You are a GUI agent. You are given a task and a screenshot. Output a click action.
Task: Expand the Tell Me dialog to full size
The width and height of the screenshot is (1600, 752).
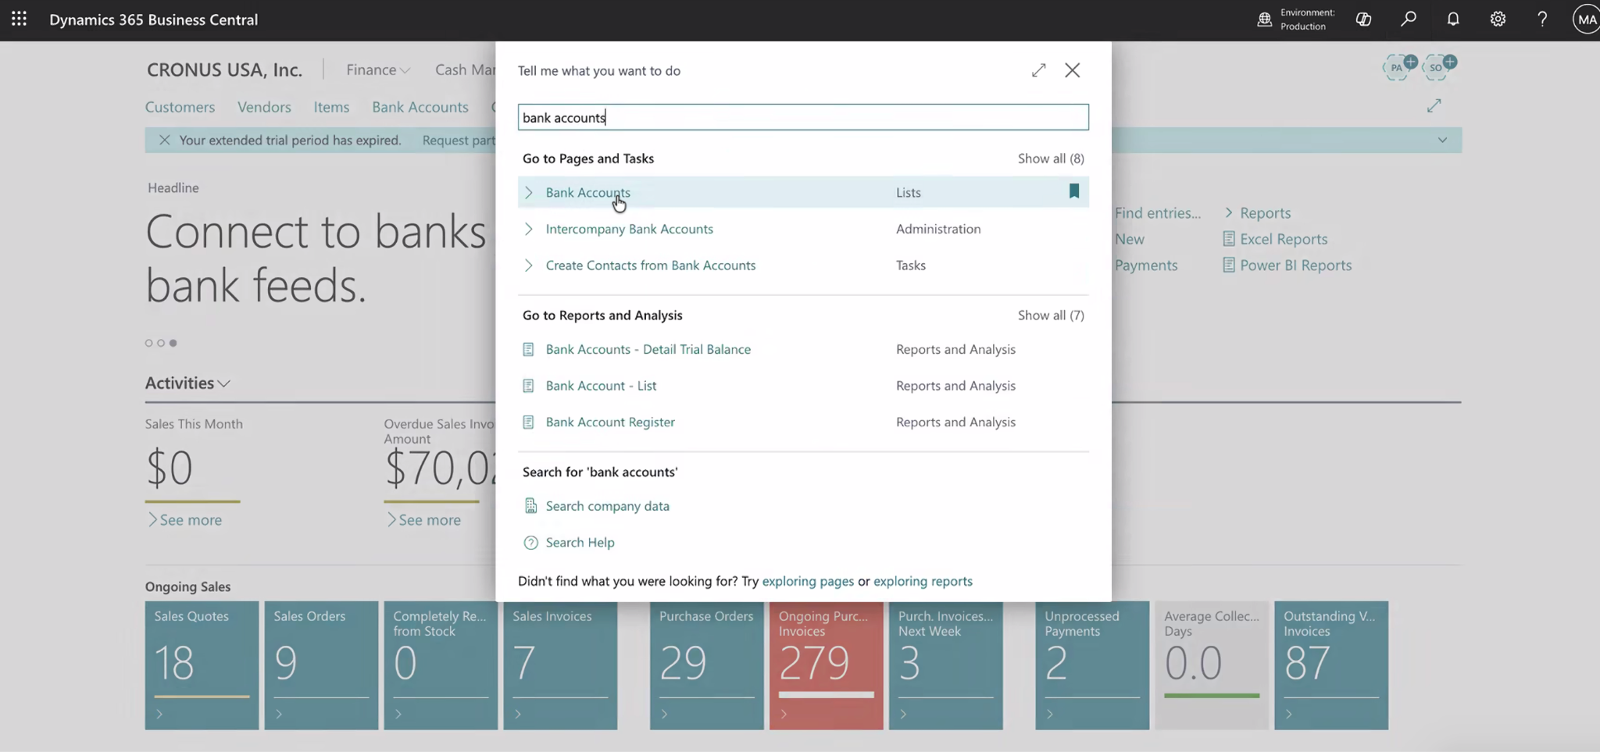point(1038,70)
